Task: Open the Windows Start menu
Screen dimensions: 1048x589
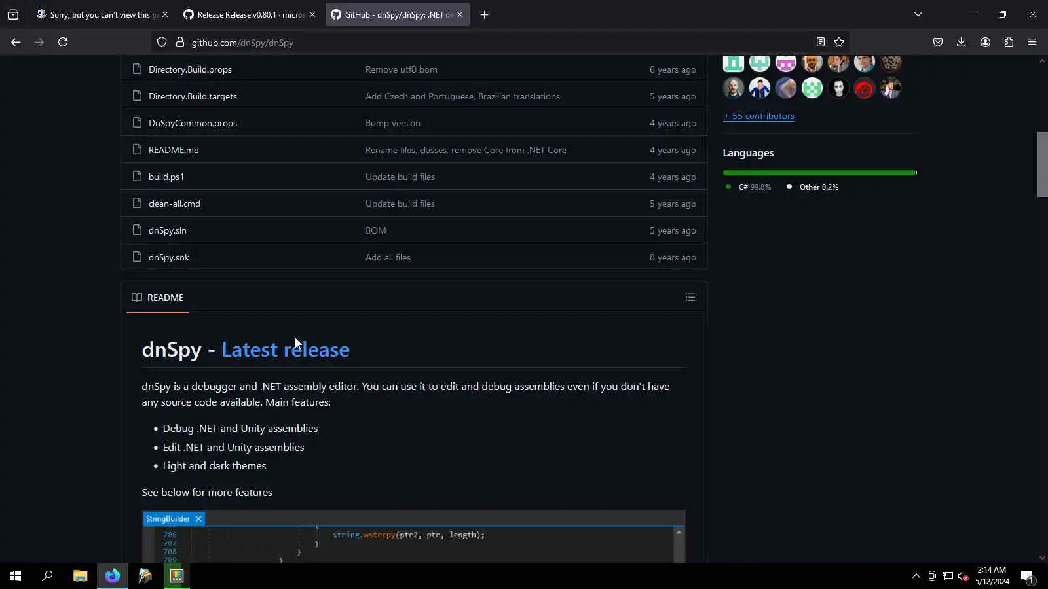Action: coord(16,576)
